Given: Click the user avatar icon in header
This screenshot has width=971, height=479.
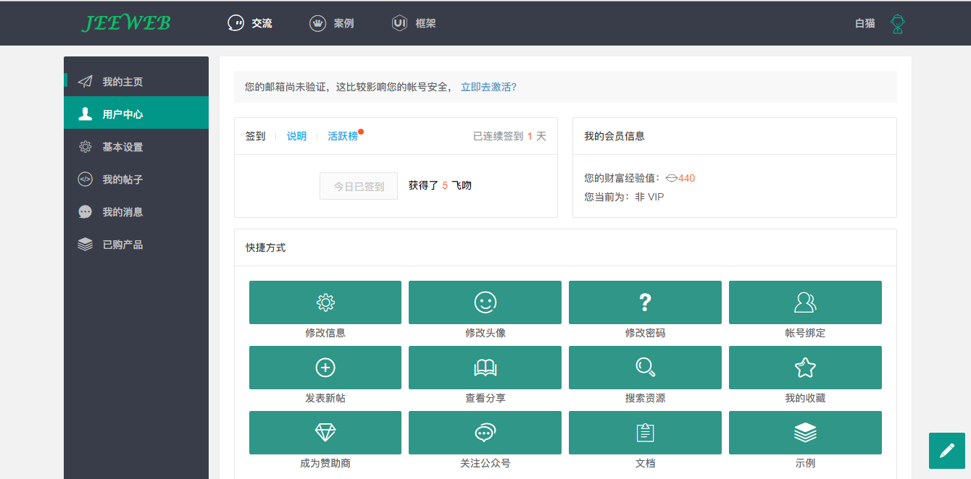Looking at the screenshot, I should click(x=898, y=24).
